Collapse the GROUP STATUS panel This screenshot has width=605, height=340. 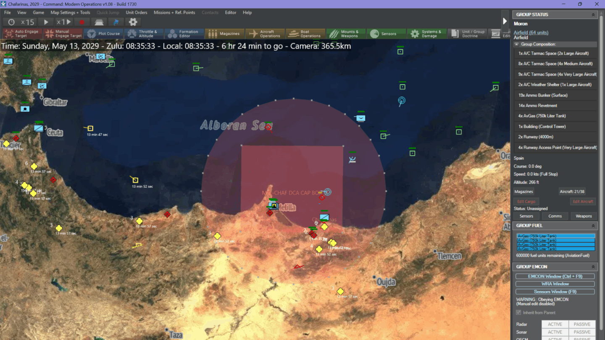593,15
